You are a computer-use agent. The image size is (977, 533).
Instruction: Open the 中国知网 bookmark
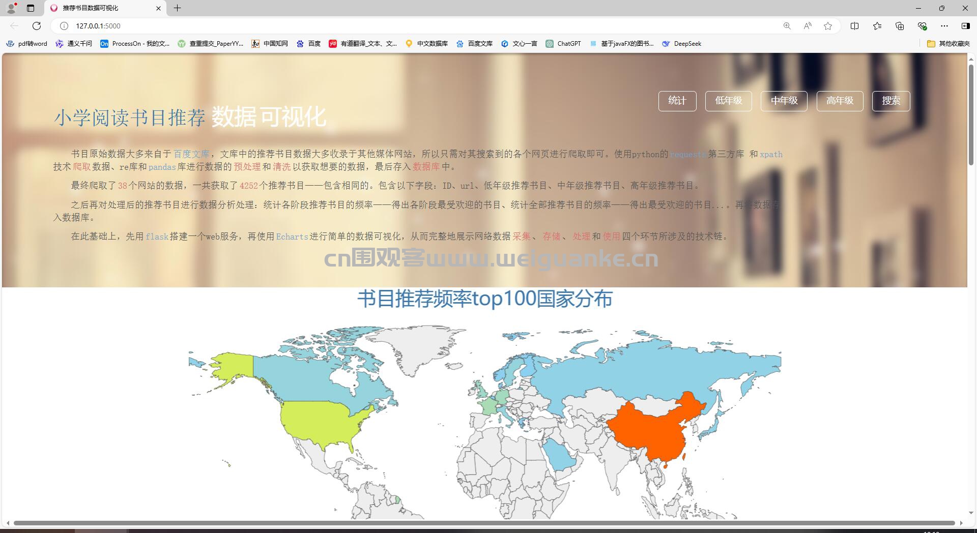click(x=270, y=44)
